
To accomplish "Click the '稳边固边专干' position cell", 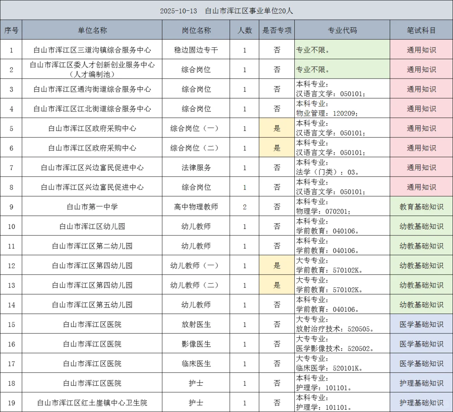I will (x=196, y=50).
